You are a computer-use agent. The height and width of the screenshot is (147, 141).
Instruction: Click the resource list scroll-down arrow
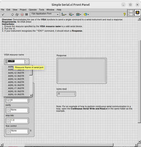(31, 95)
